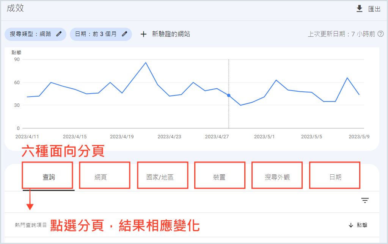Click the help question mark icon

click(381, 34)
